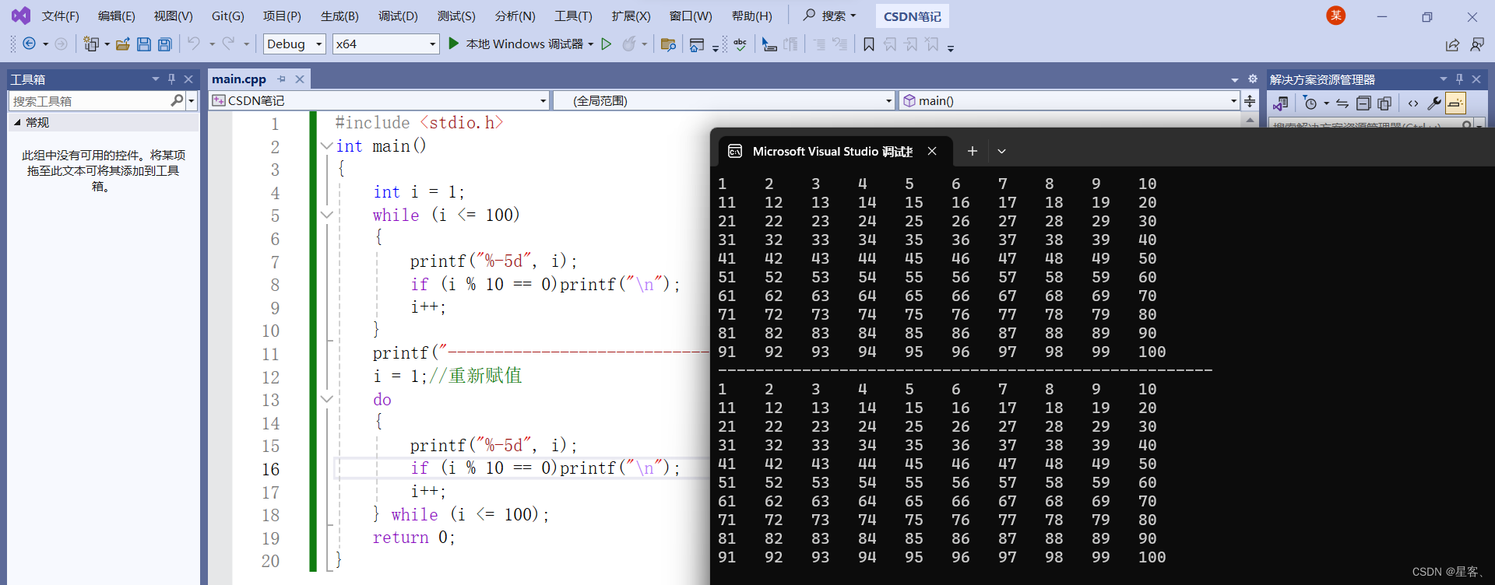Open the debugger target dropdown arrow
1495x585 pixels.
(591, 44)
